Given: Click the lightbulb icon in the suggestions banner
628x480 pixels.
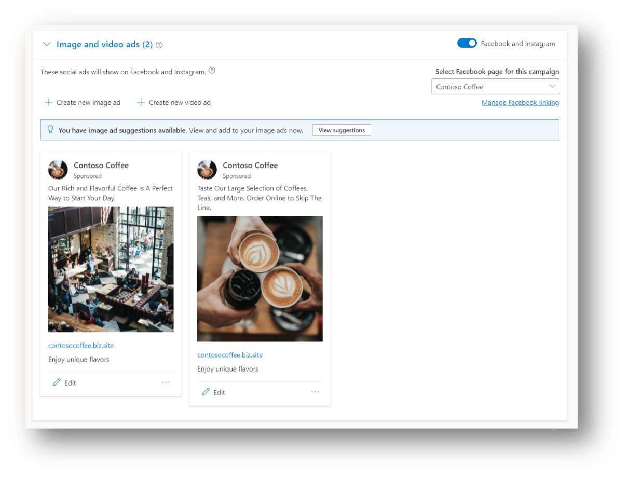Looking at the screenshot, I should coord(50,130).
